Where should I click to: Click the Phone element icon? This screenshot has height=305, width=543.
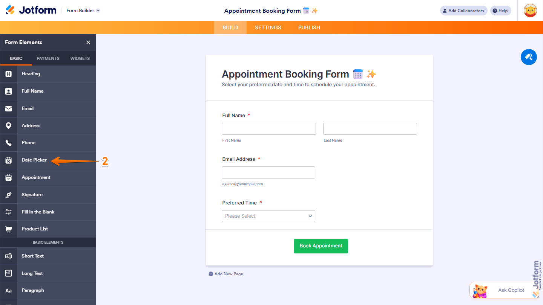8,143
